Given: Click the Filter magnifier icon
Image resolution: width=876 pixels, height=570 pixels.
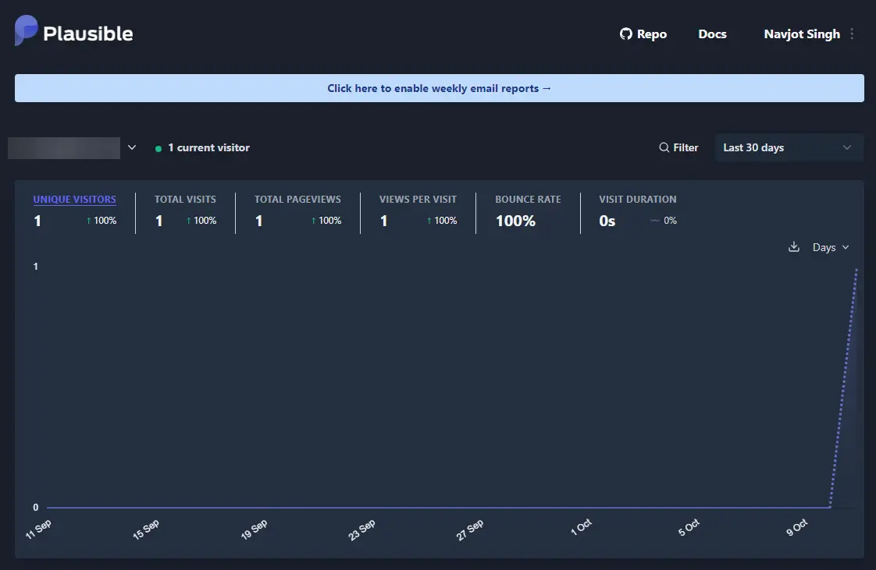Looking at the screenshot, I should tap(664, 147).
